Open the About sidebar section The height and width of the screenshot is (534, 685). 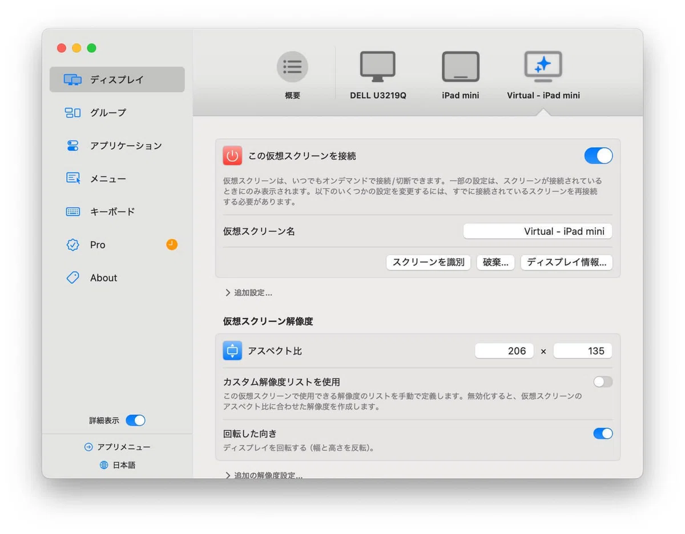coord(117,278)
